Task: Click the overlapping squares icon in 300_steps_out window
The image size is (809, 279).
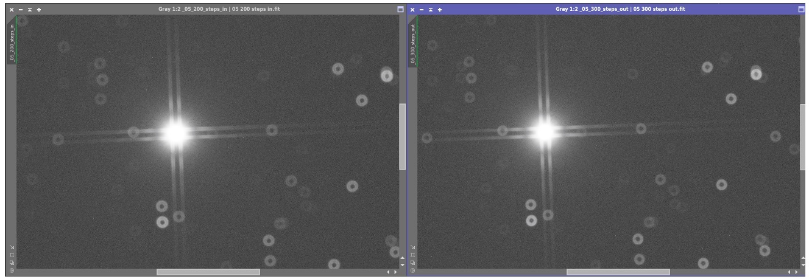Action: coord(412,263)
